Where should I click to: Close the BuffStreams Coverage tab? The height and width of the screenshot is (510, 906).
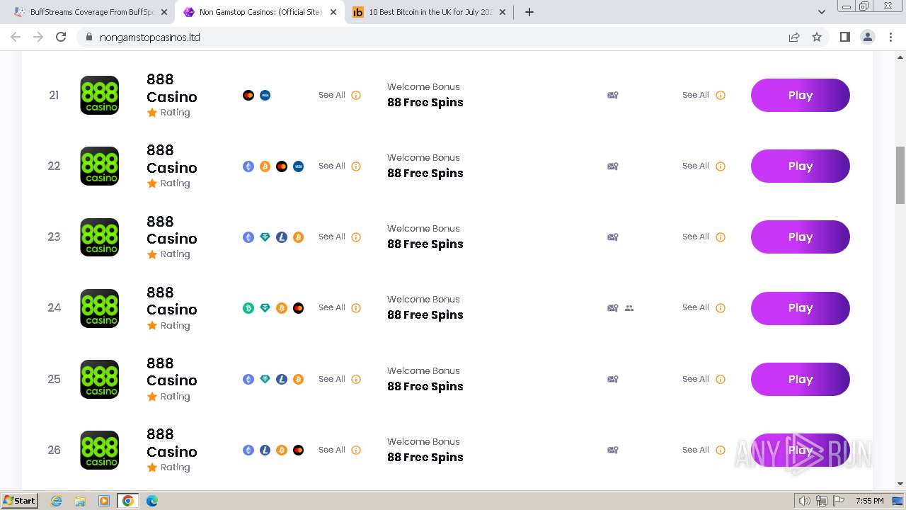(164, 12)
